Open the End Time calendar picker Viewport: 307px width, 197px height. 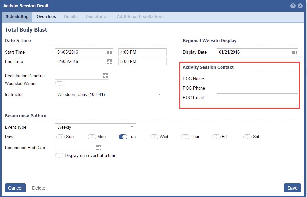coord(109,61)
